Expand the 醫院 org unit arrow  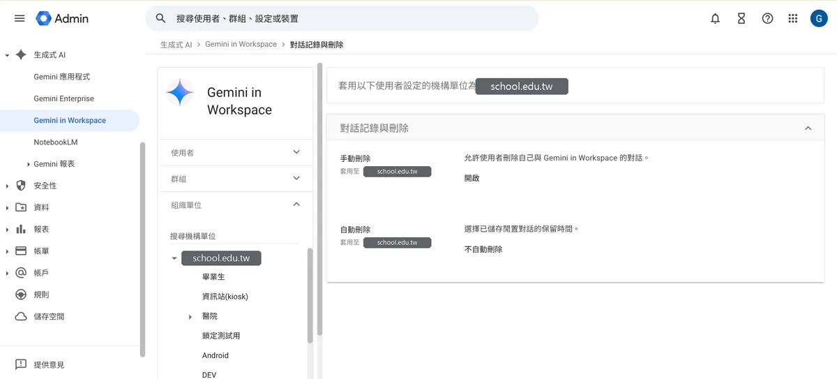[x=190, y=317]
